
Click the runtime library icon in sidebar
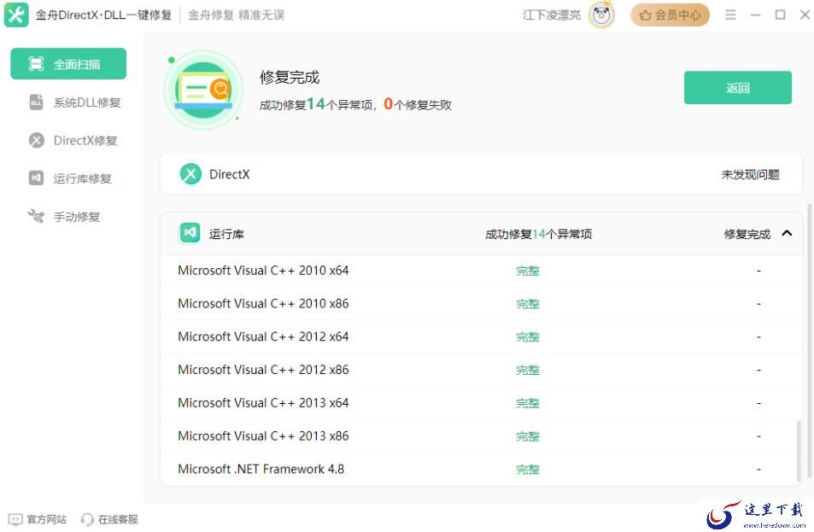[36, 178]
